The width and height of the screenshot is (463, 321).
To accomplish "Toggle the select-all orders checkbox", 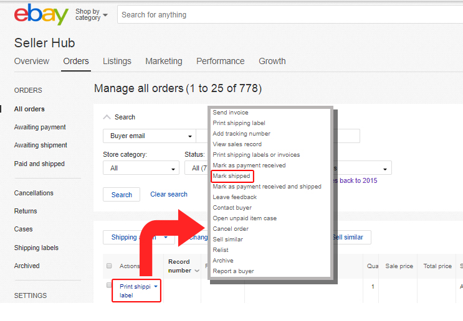I will [109, 266].
